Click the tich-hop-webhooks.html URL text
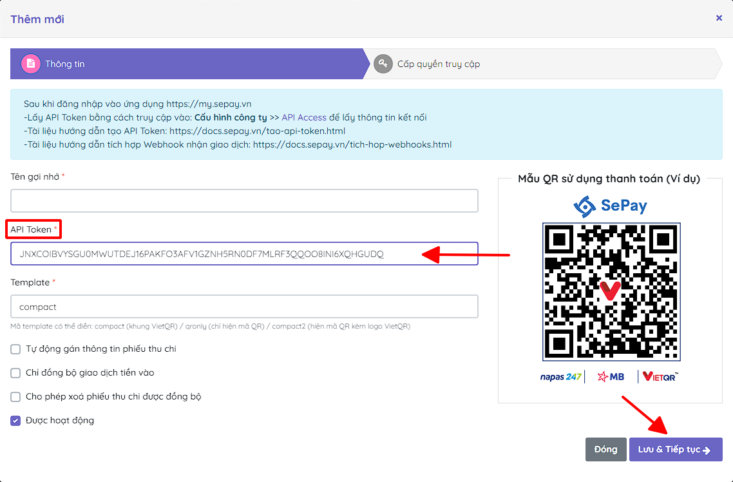733x482 pixels. (352, 144)
